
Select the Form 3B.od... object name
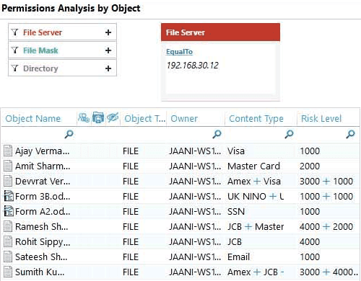[43, 197]
